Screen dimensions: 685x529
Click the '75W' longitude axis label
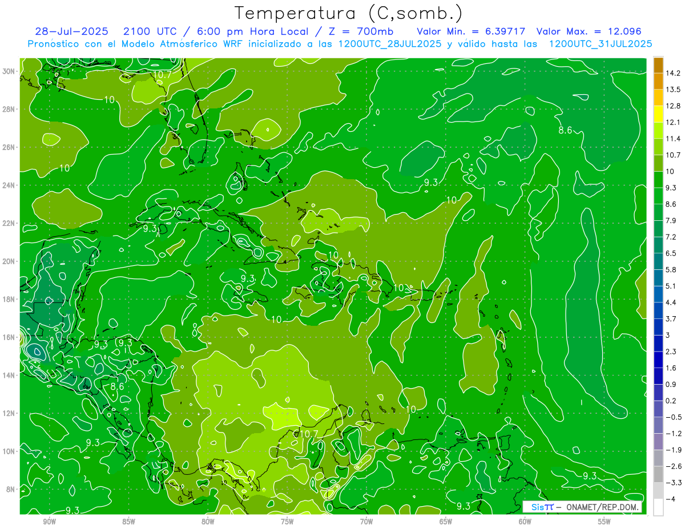coord(287,522)
